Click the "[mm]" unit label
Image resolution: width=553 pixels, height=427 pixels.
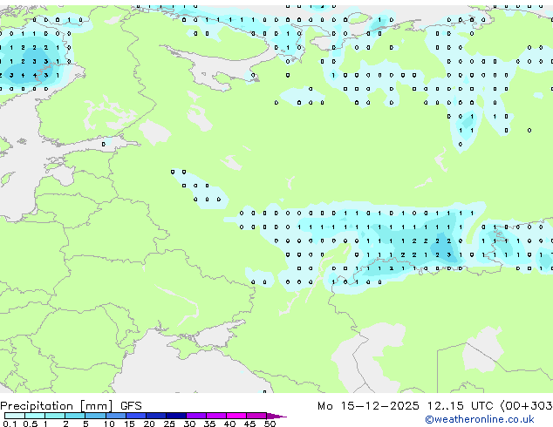click(96, 406)
